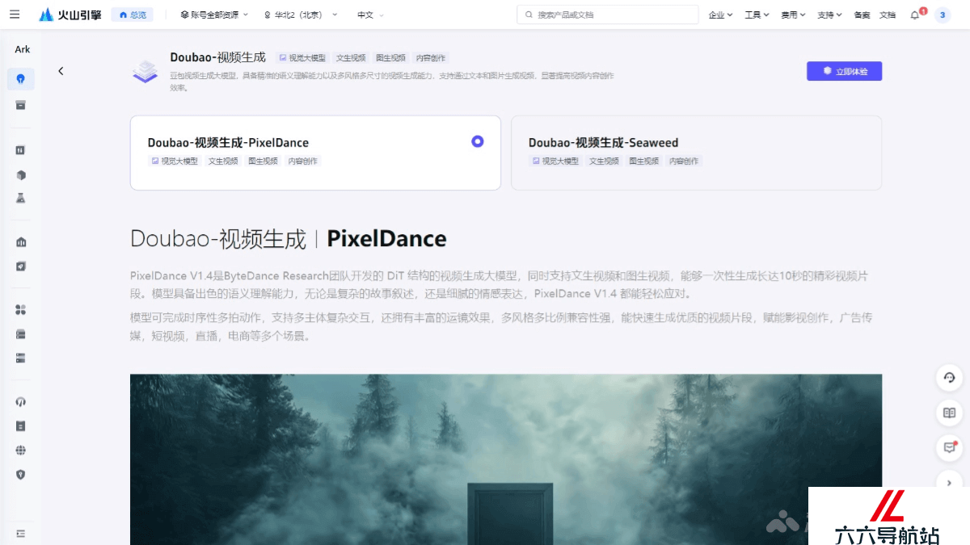
Task: Click 文生视频 tag on the PixelDance card
Action: [223, 161]
